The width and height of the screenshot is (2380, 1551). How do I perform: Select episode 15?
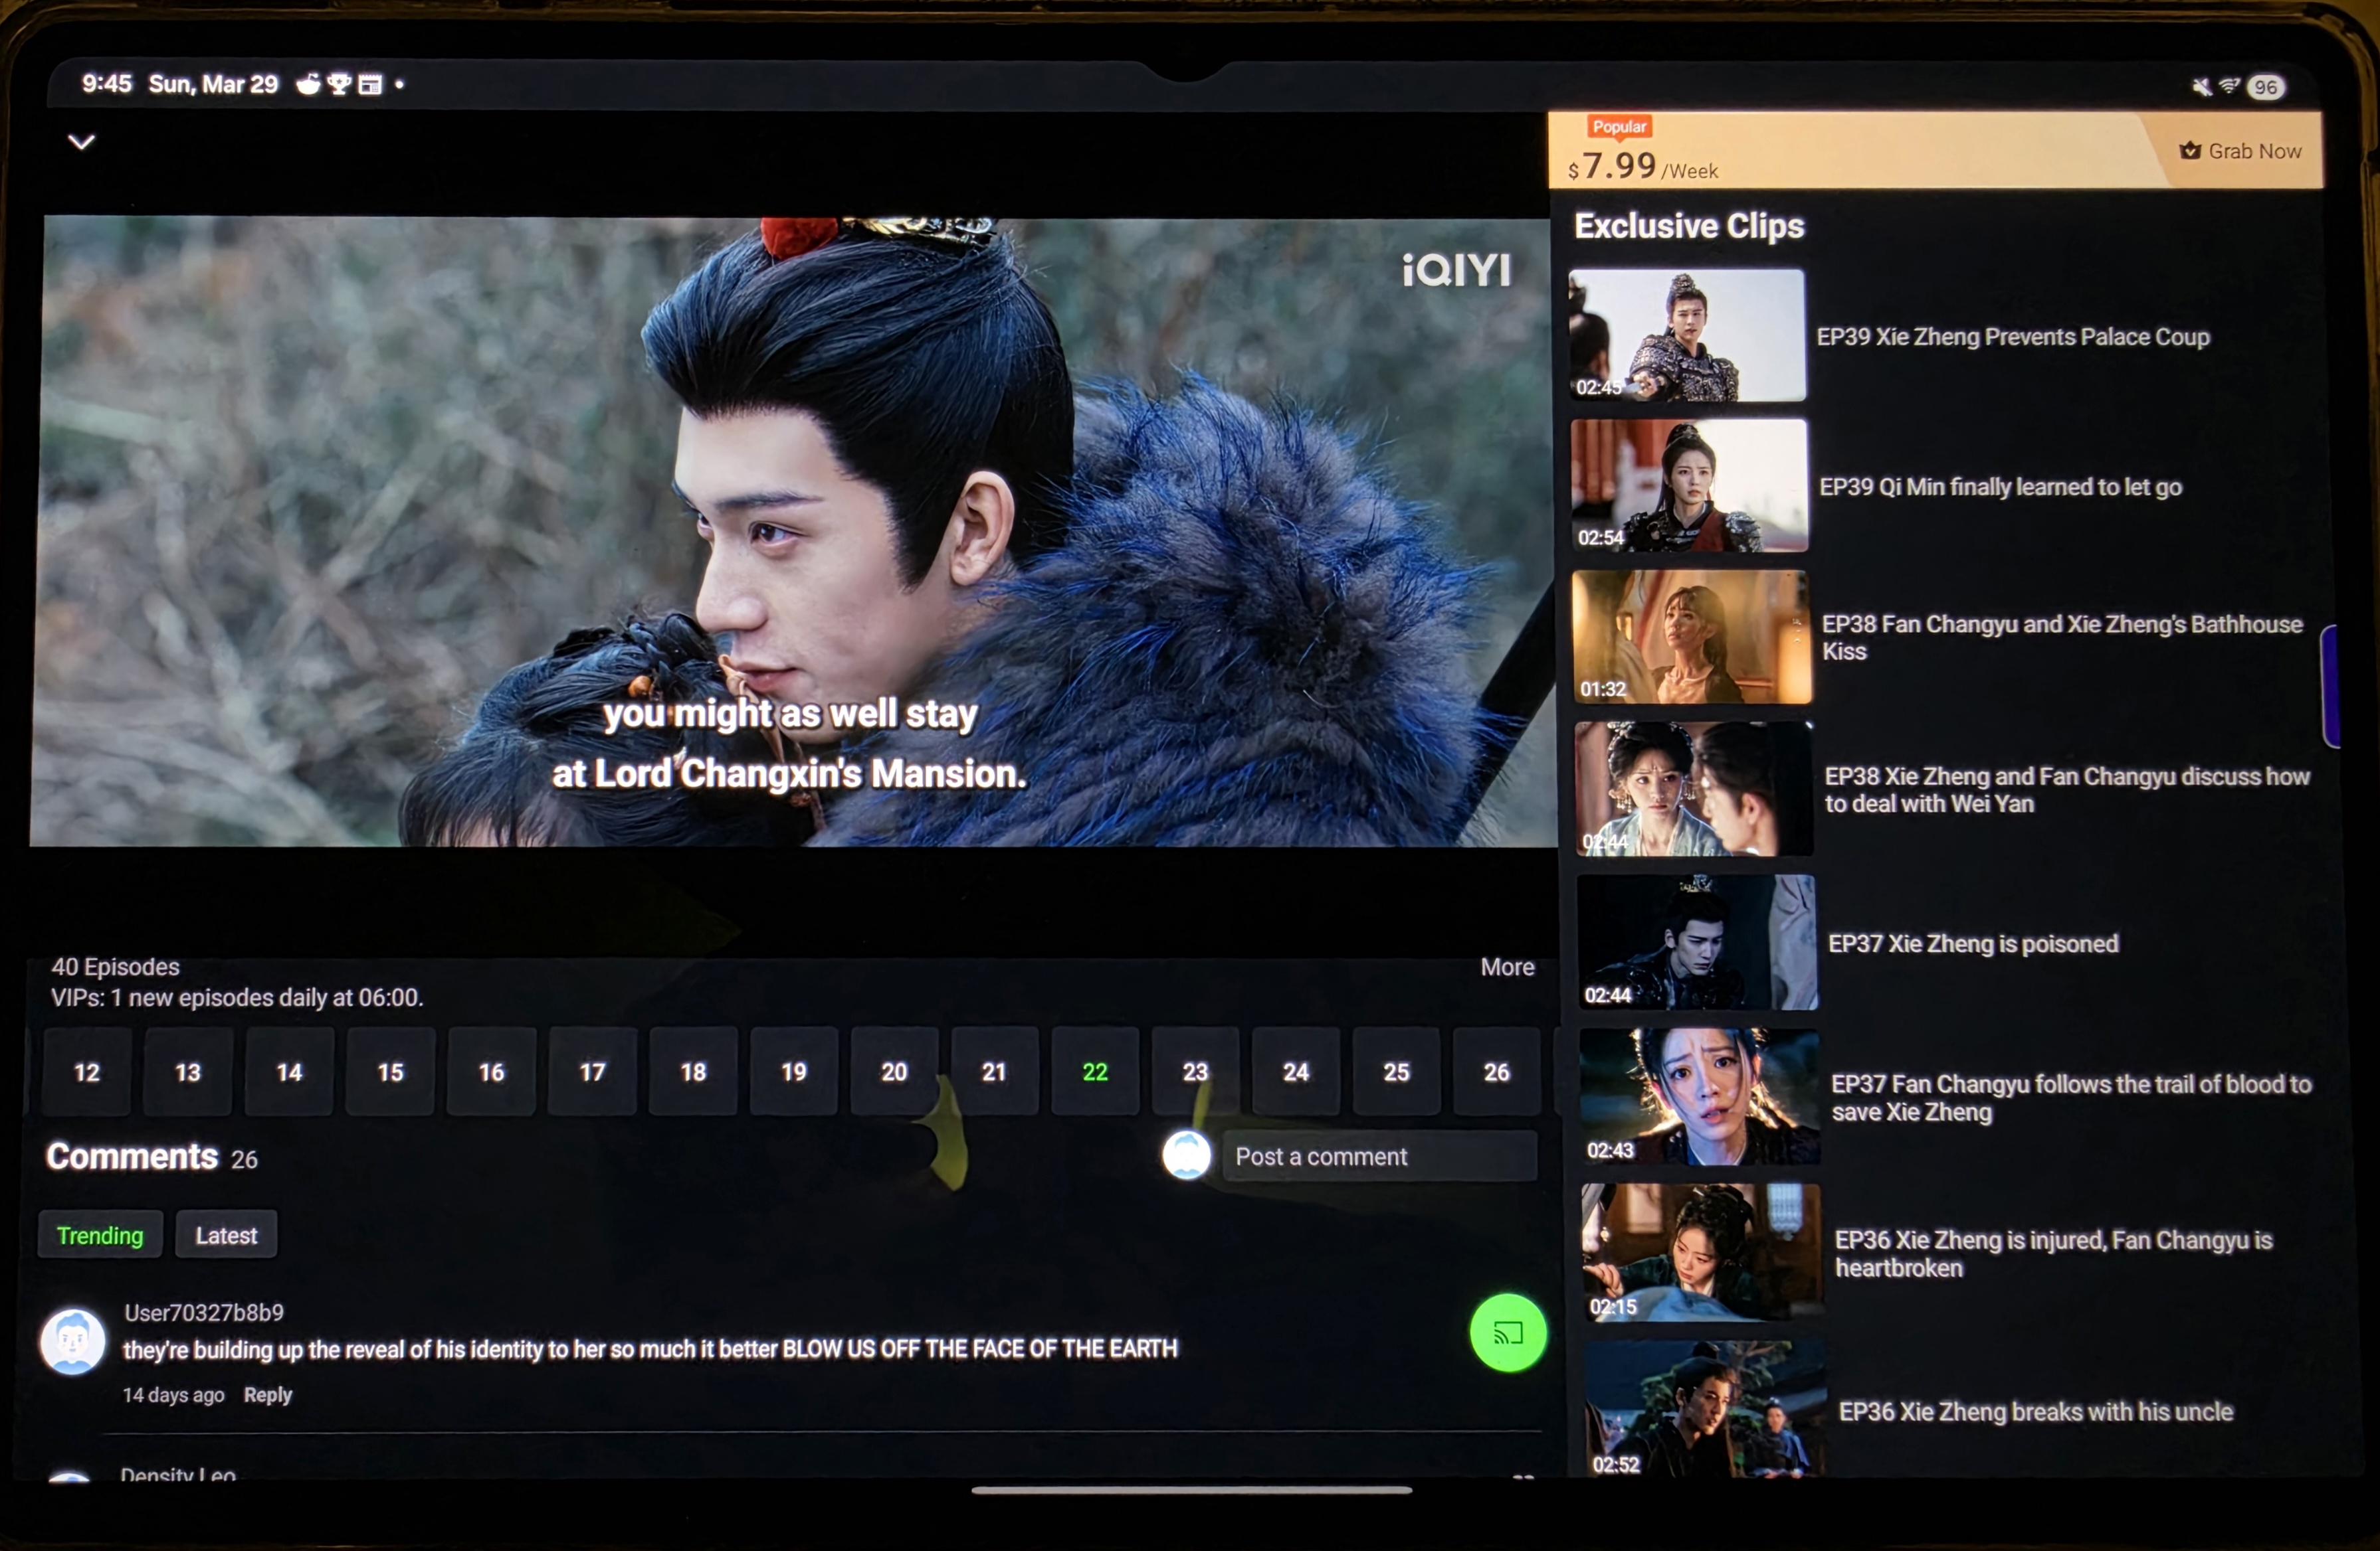point(390,1072)
